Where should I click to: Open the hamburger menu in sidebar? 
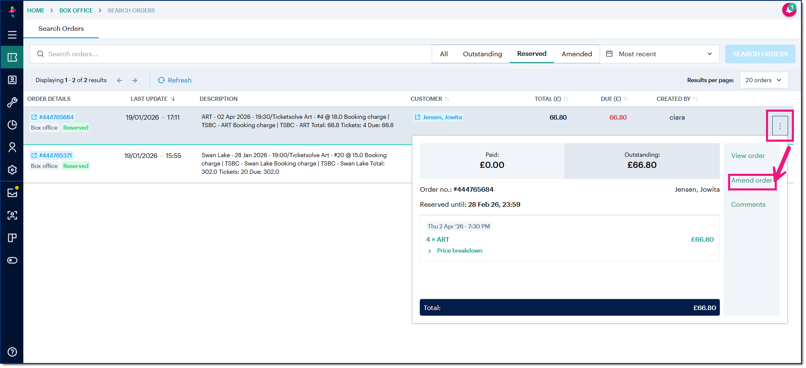tap(12, 35)
